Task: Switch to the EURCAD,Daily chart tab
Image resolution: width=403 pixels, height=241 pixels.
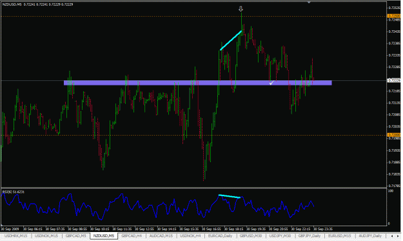Action: coord(220,236)
